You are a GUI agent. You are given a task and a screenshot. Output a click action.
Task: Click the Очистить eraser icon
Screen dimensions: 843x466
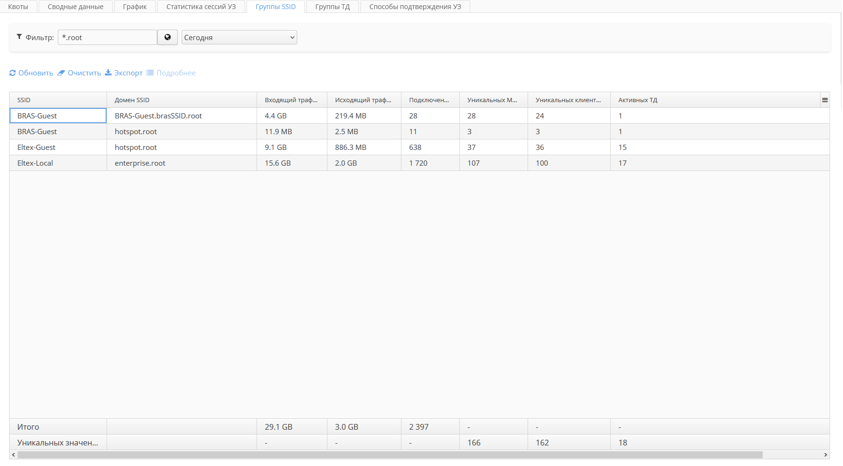click(x=61, y=73)
